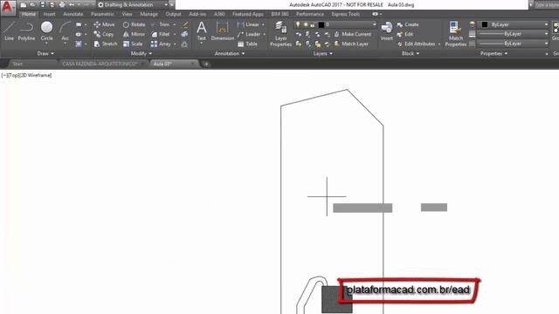Click the Rotate tool
The height and width of the screenshot is (314, 559).
click(x=134, y=24)
